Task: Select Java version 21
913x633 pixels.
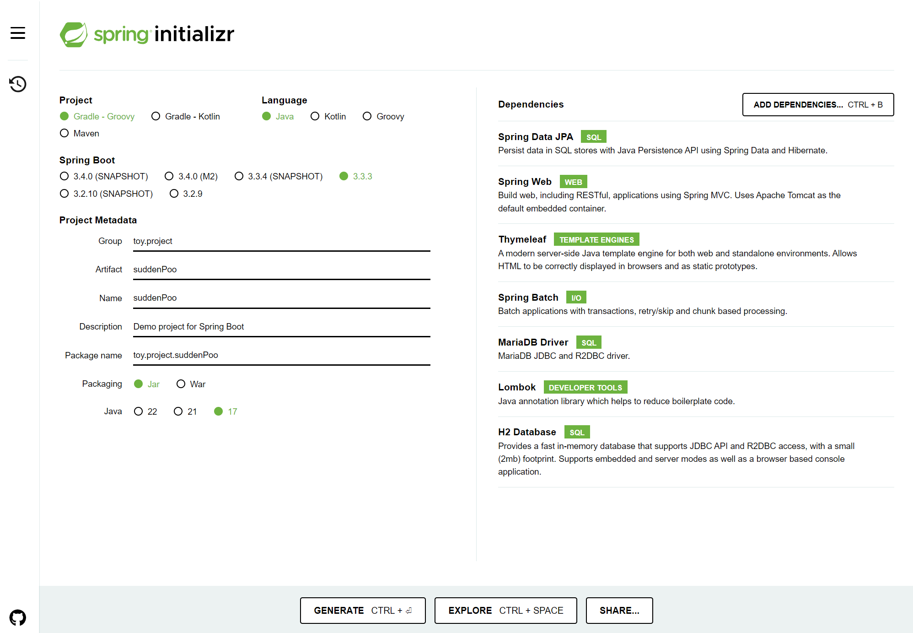Action: [x=178, y=411]
